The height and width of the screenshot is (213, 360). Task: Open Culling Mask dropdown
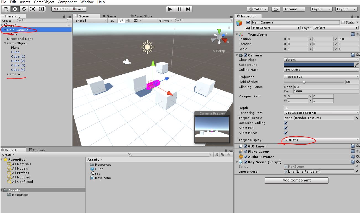click(321, 69)
